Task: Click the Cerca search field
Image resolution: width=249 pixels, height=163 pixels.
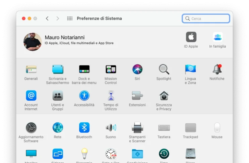Action: [x=206, y=18]
